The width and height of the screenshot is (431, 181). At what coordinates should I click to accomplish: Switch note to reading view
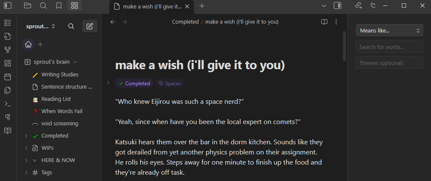coord(324,22)
